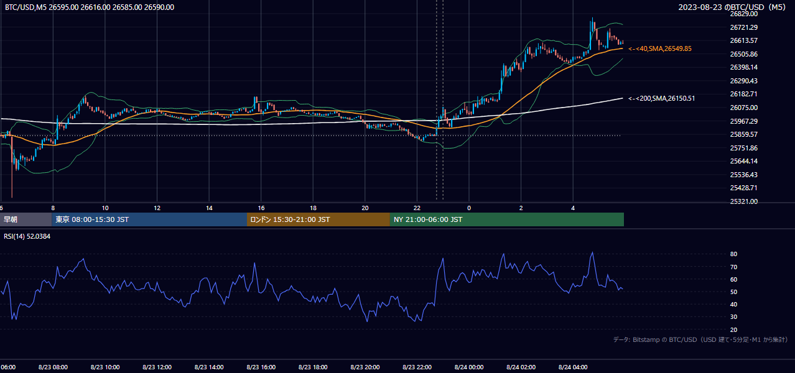Click RSI scale value 50
Screen dimensions: 795x373
pos(733,292)
